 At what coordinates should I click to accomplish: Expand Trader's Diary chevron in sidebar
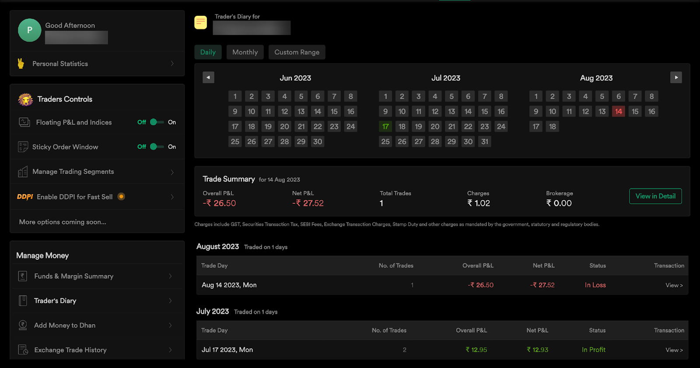(171, 301)
